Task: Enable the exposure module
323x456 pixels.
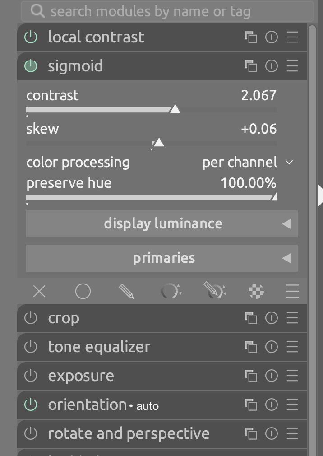Action: tap(31, 376)
